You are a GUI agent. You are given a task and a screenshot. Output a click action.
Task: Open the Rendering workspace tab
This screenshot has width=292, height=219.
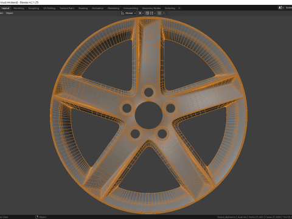113,9
